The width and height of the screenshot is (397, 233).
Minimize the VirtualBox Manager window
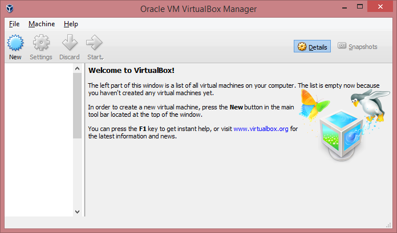pyautogui.click(x=345, y=7)
